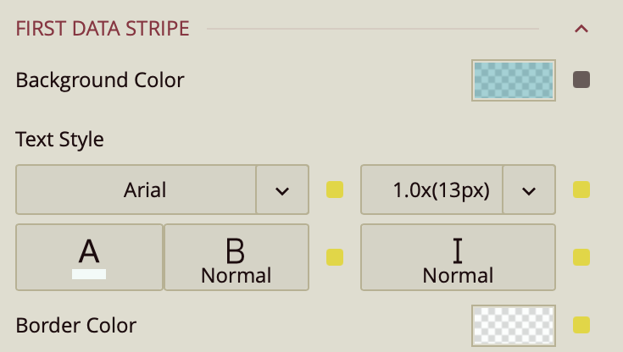The width and height of the screenshot is (623, 352).
Task: Toggle the bold B Normal button
Action: coord(236,256)
